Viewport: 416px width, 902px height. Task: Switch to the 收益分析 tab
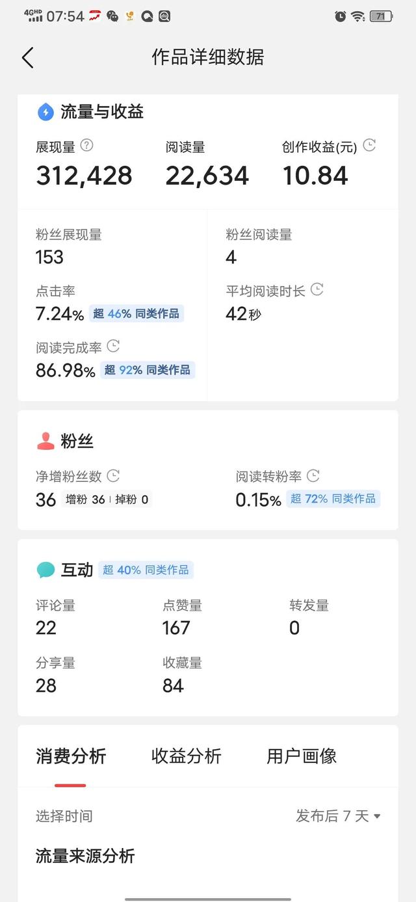point(187,756)
